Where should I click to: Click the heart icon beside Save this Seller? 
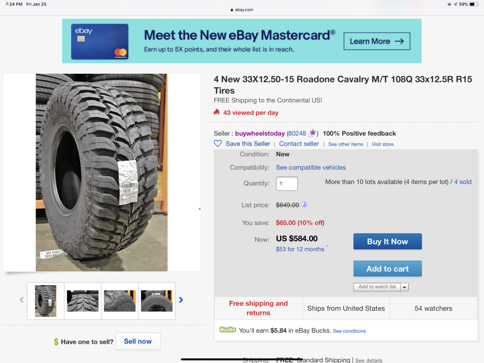point(218,144)
